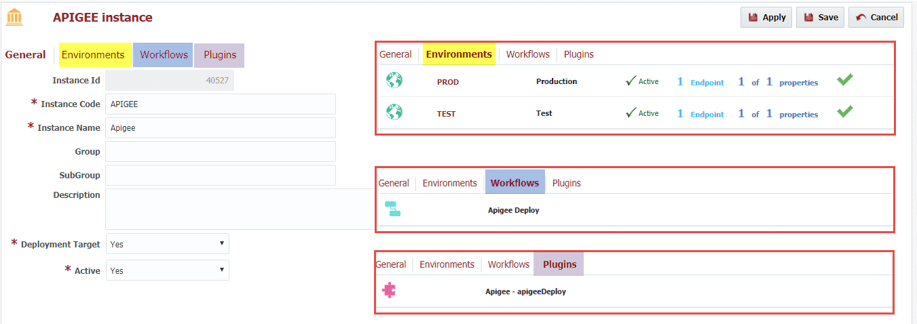Image resolution: width=917 pixels, height=324 pixels.
Task: Select Environments tab in the apigeeDeploy plugin panel
Action: [x=447, y=264]
